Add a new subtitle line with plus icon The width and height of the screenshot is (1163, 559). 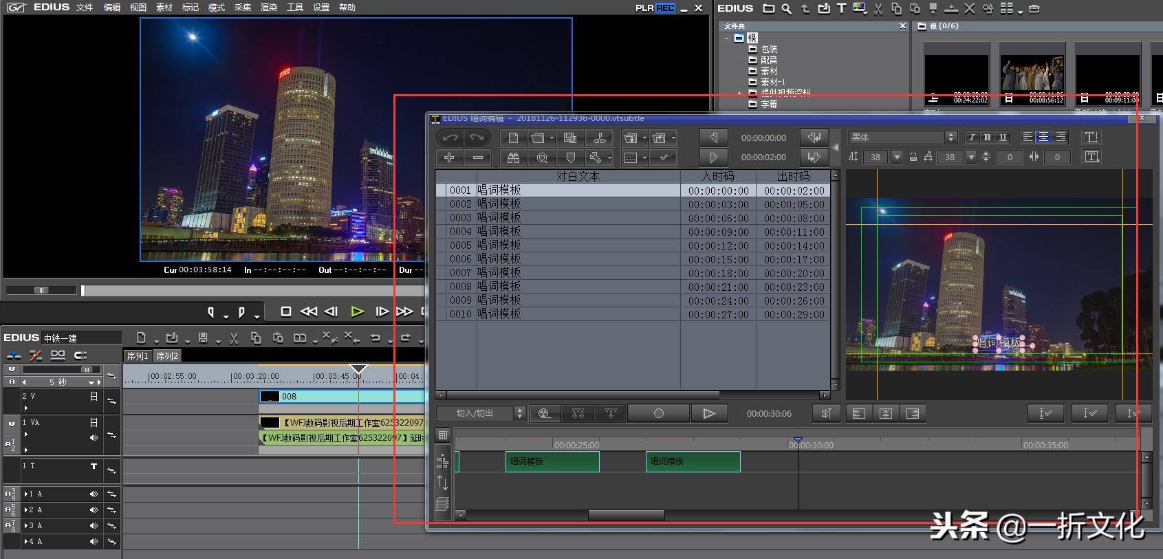pos(449,157)
